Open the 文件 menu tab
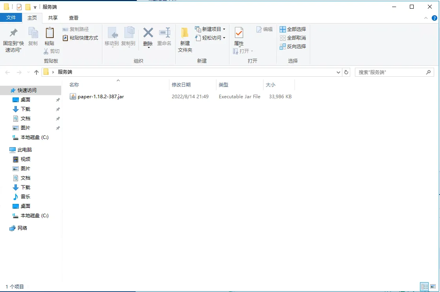 click(11, 18)
